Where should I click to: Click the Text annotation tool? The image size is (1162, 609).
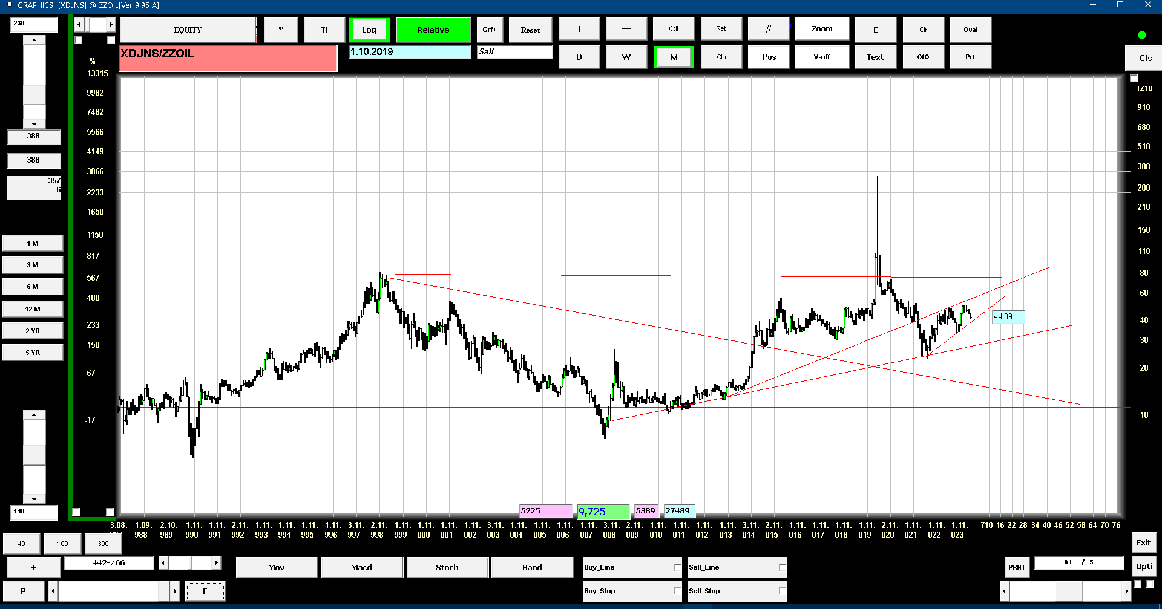[875, 57]
